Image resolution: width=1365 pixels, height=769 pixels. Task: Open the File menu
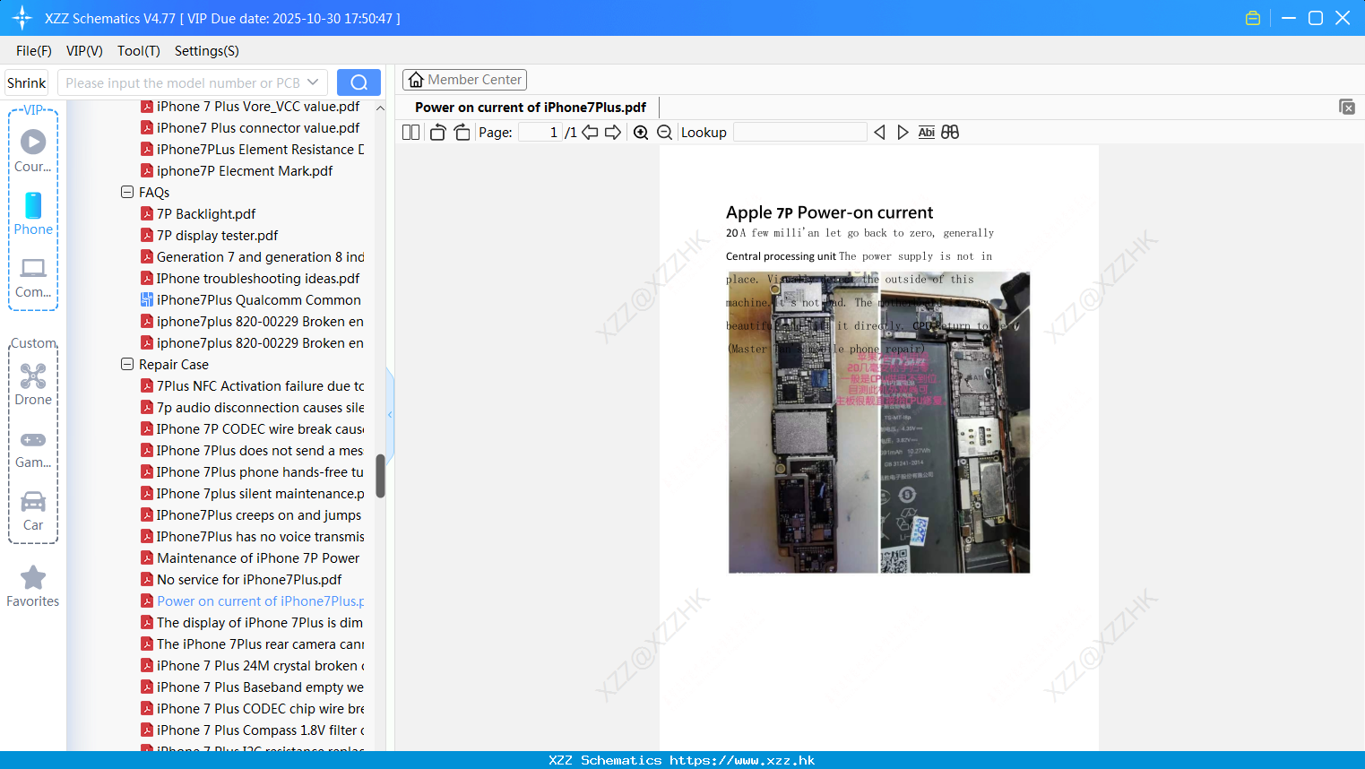[34, 51]
